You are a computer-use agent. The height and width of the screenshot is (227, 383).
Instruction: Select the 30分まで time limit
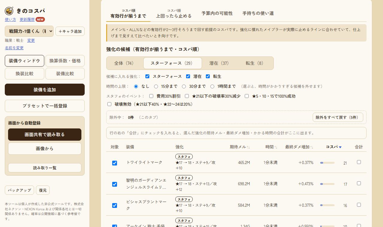pos(184,86)
